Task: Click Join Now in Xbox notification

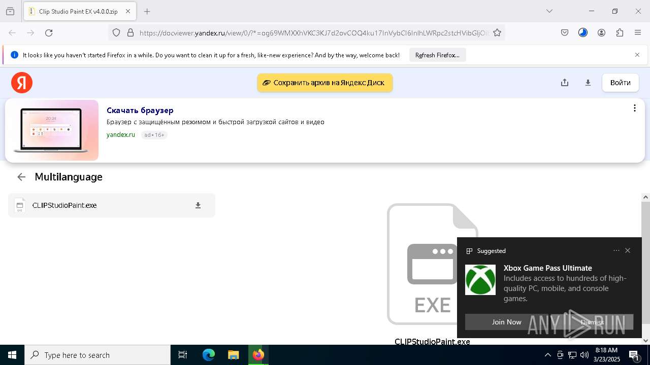Action: pyautogui.click(x=506, y=322)
